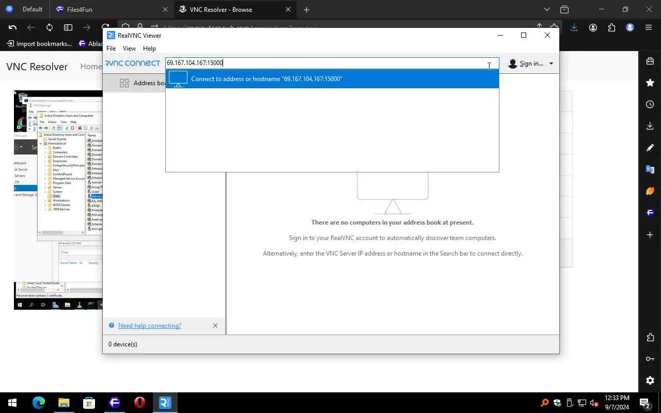Open the orange leaf icon in side panel

click(650, 191)
